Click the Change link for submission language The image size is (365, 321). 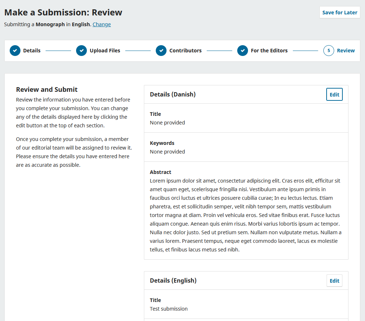pyautogui.click(x=102, y=24)
